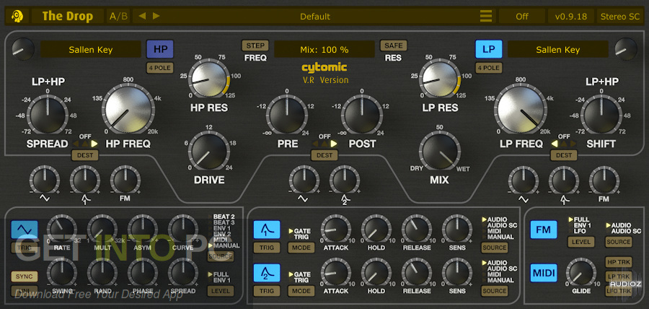Image resolution: width=649 pixels, height=309 pixels.
Task: Click the lit right arrow beside HP FREQ
Action: 94,144
